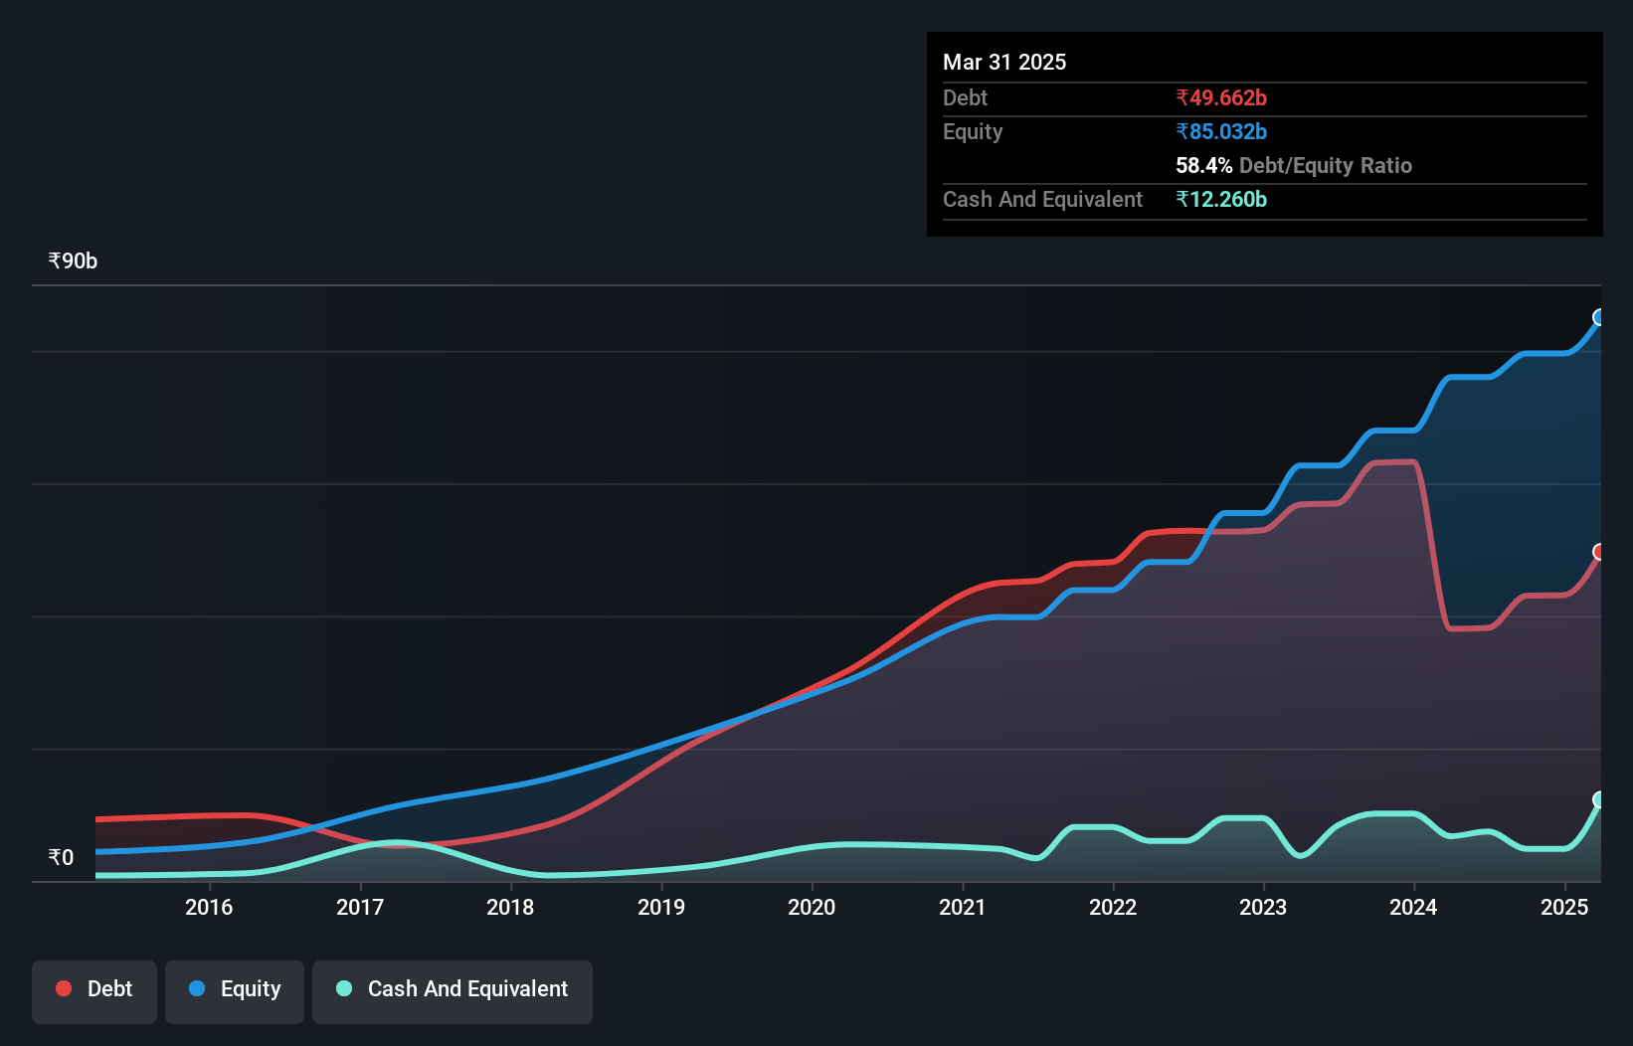Click the rupee symbol beside Debt value
This screenshot has height=1046, width=1633.
tap(1181, 97)
